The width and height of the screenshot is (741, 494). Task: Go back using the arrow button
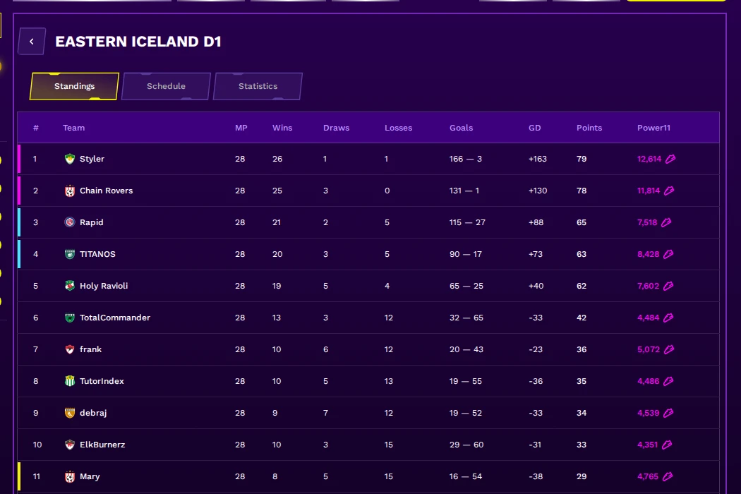click(x=32, y=42)
